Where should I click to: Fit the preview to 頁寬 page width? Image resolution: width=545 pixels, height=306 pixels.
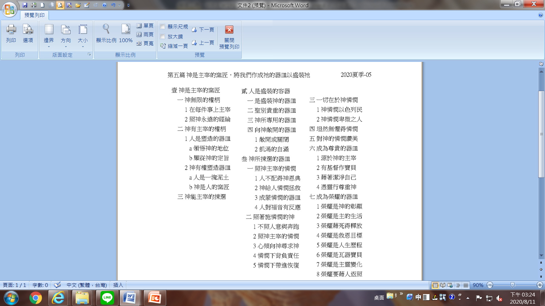click(x=145, y=44)
